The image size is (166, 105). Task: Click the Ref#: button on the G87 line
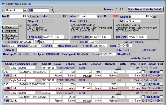(x=7, y=101)
